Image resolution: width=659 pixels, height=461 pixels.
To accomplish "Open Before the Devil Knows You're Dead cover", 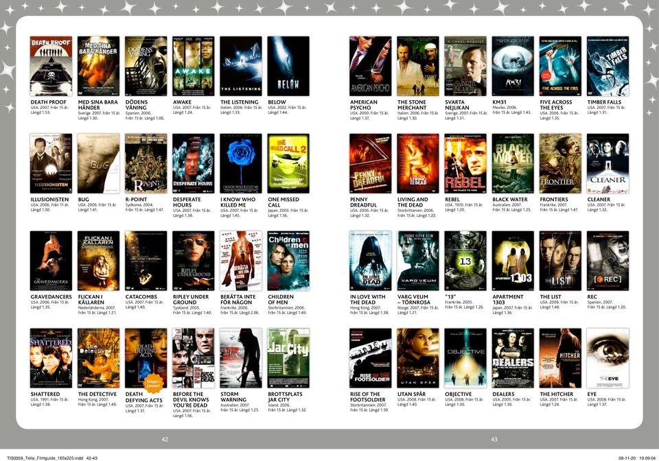I will pyautogui.click(x=194, y=358).
